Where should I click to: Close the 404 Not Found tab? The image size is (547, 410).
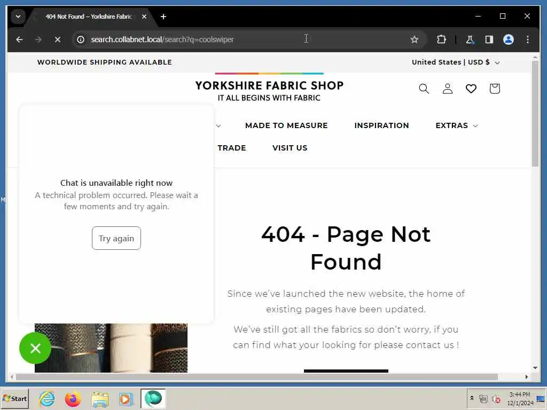click(x=144, y=17)
